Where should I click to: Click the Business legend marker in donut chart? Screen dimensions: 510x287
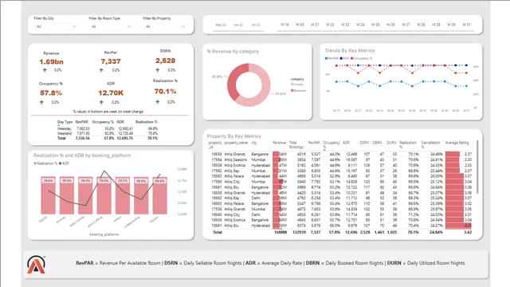pyautogui.click(x=292, y=90)
